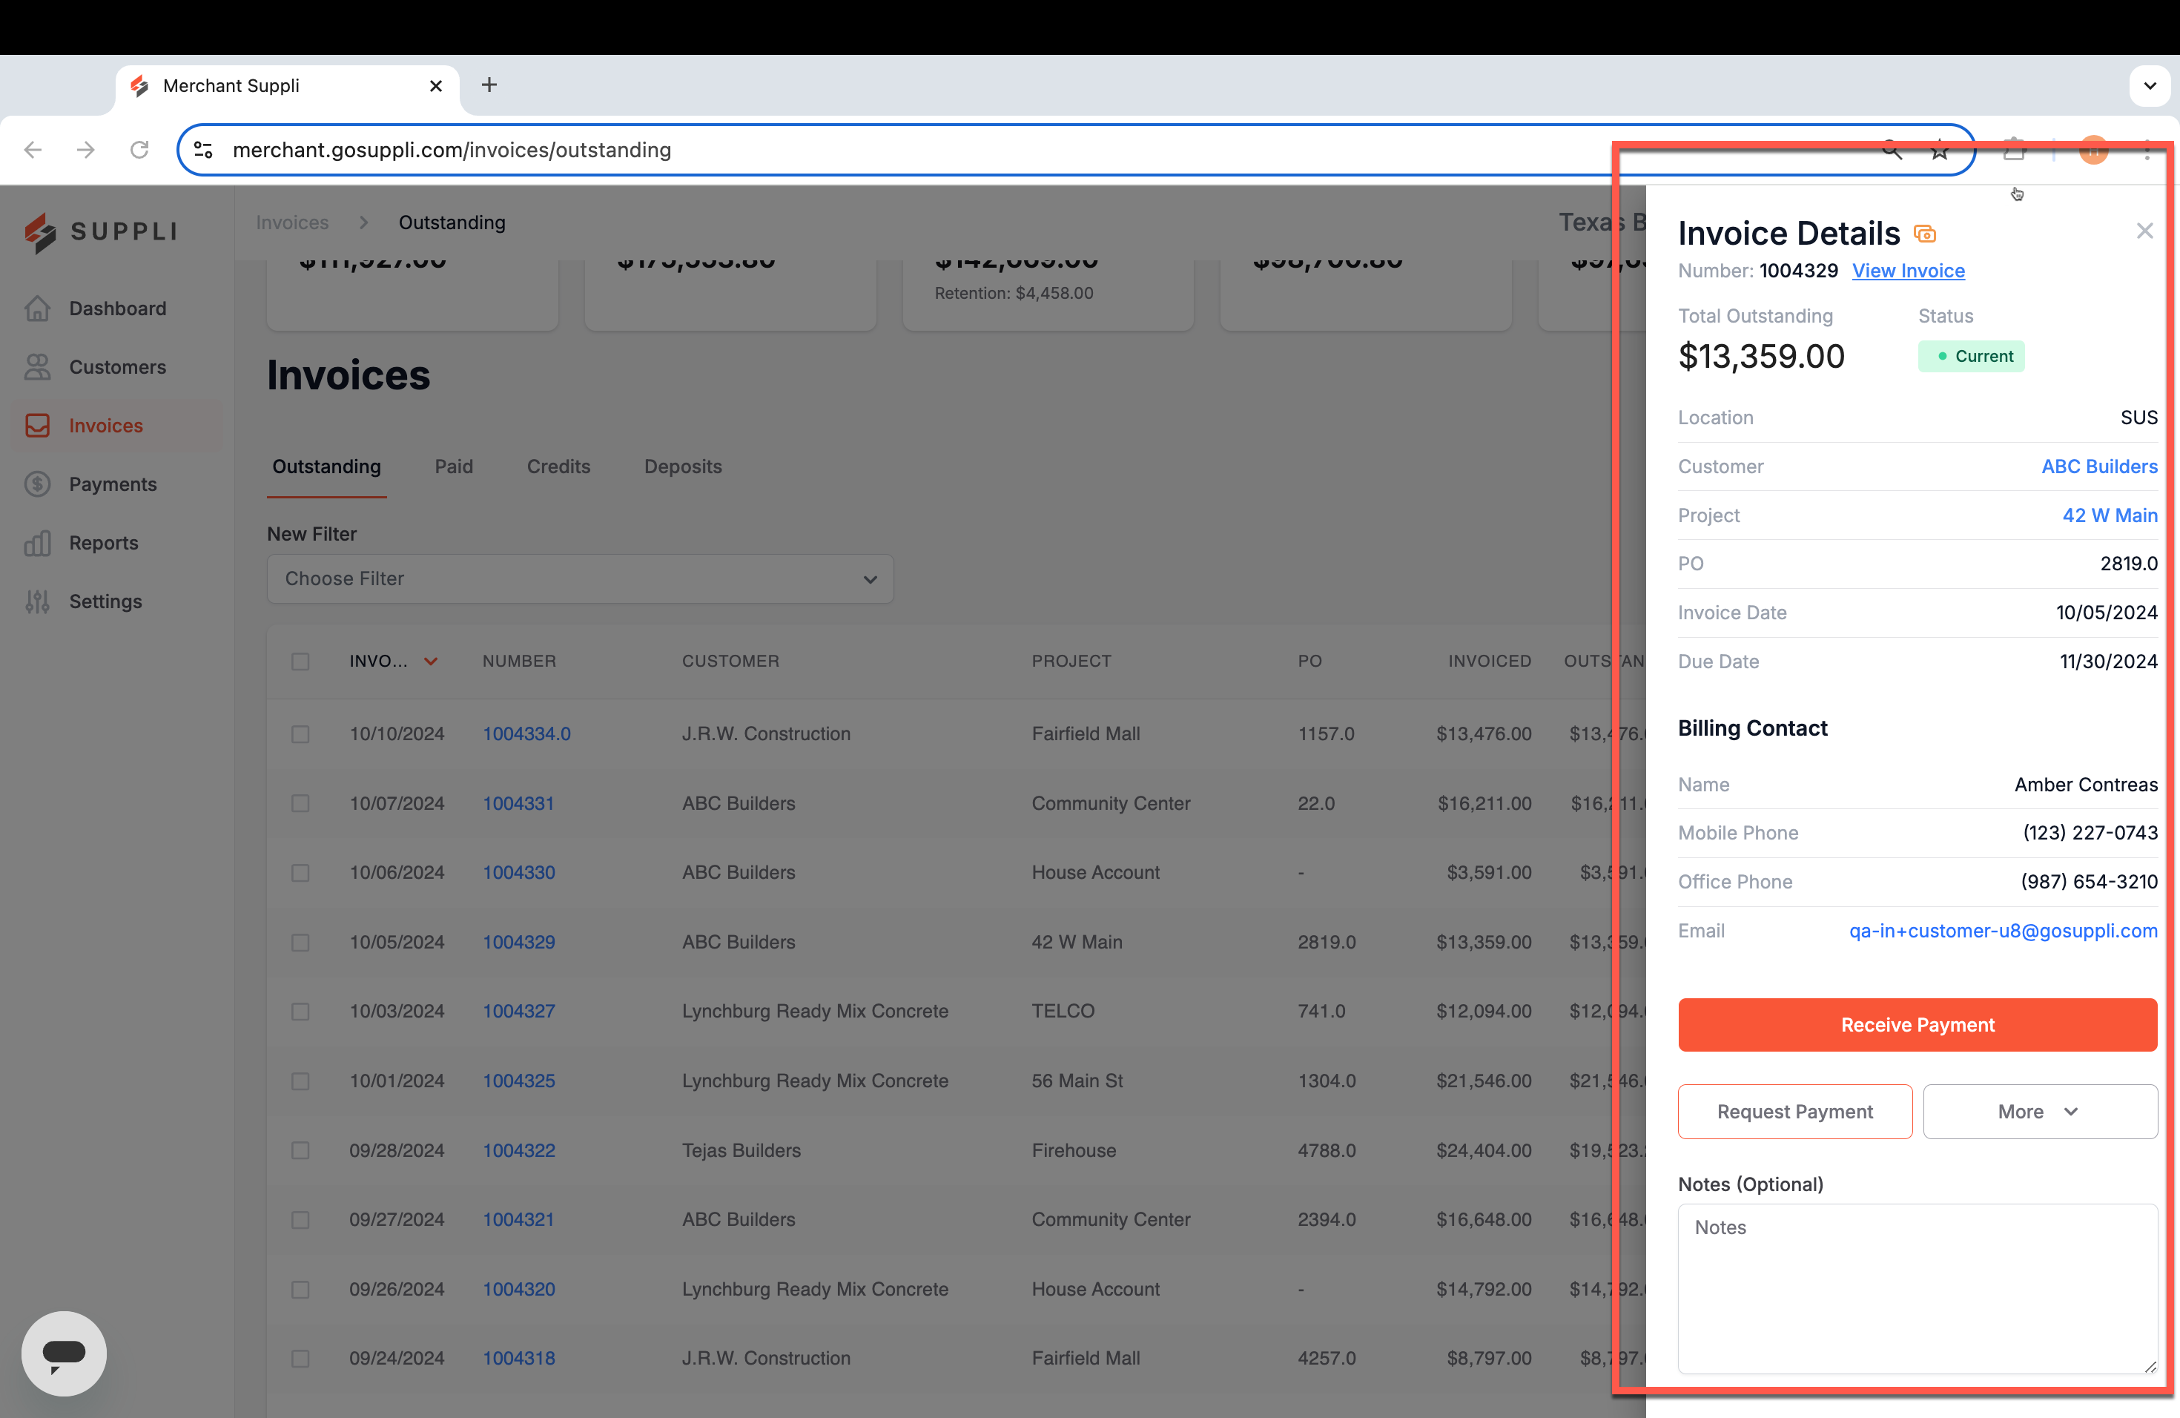This screenshot has width=2180, height=1418.
Task: Click Invoices breadcrumb link
Action: (291, 222)
